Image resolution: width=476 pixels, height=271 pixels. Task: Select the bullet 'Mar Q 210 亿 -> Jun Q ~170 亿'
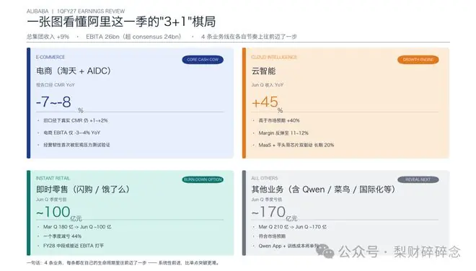click(293, 227)
